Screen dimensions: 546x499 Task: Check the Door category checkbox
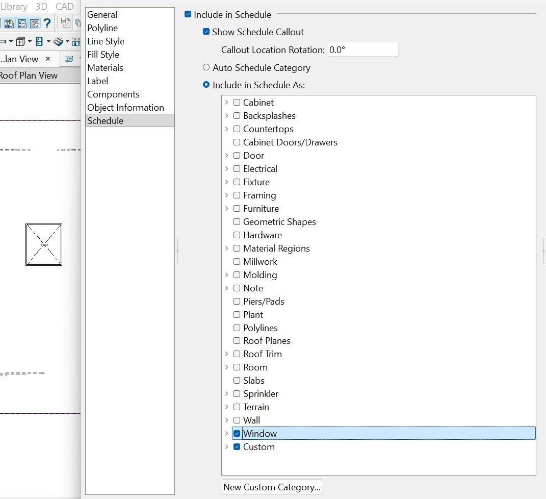[x=237, y=156]
